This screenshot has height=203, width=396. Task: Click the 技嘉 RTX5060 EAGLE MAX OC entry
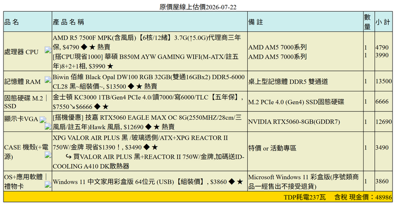147,122
